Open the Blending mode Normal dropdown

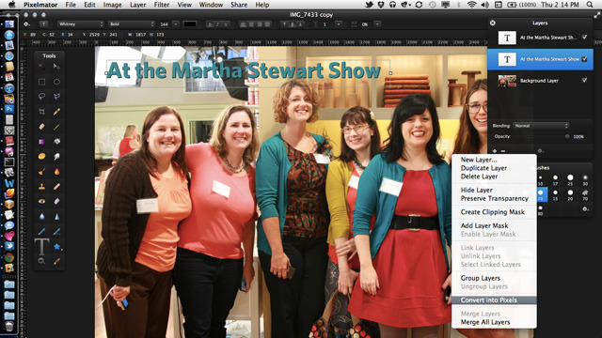point(542,126)
